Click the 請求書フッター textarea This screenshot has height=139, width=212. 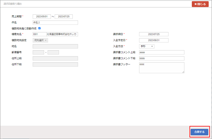162,68
